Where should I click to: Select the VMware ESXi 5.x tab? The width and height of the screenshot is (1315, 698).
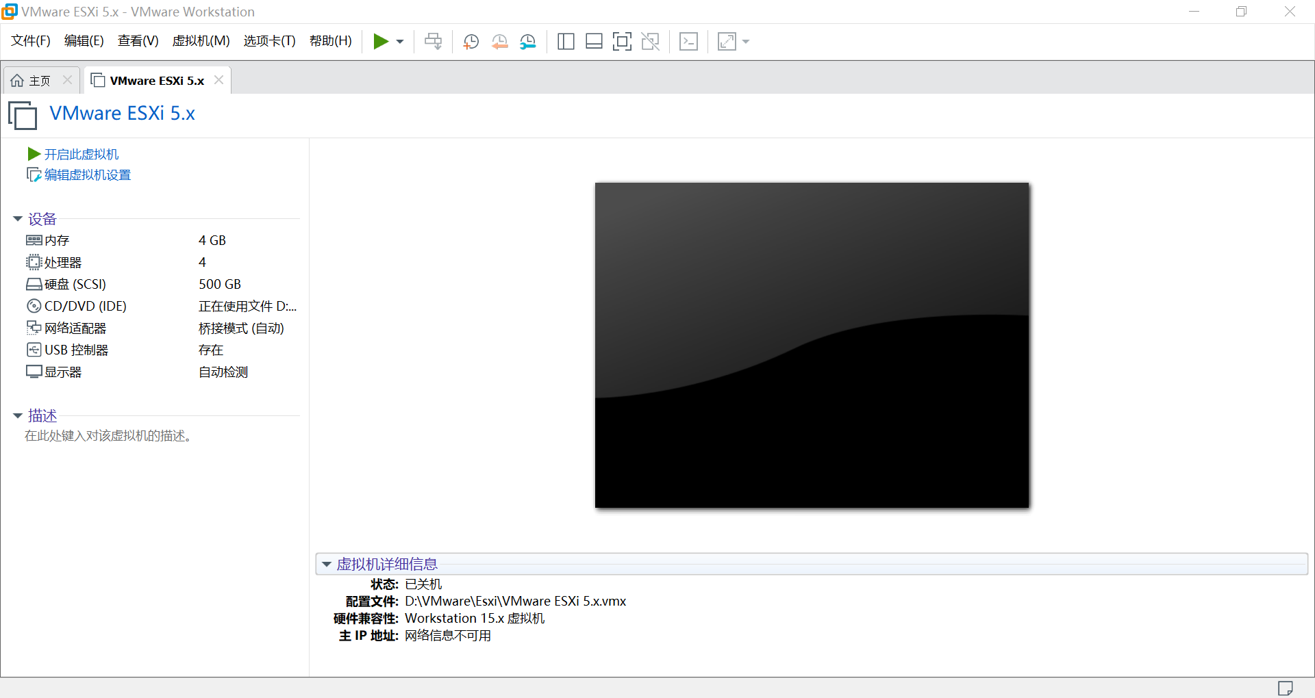(157, 81)
